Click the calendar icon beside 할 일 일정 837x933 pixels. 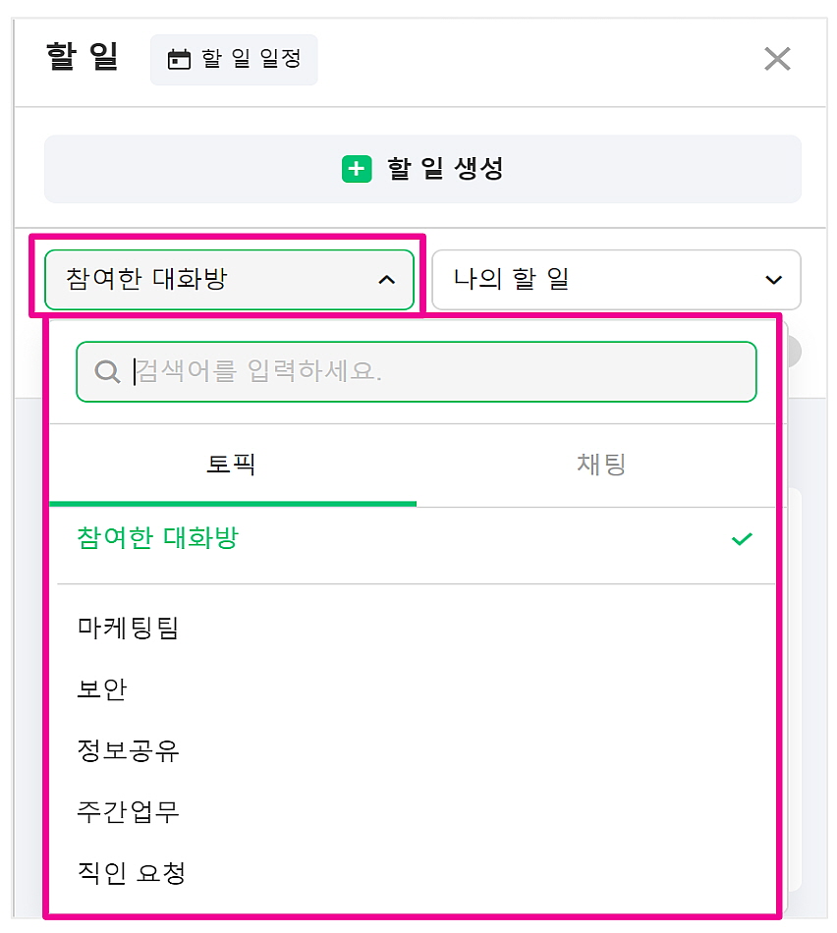pyautogui.click(x=179, y=60)
